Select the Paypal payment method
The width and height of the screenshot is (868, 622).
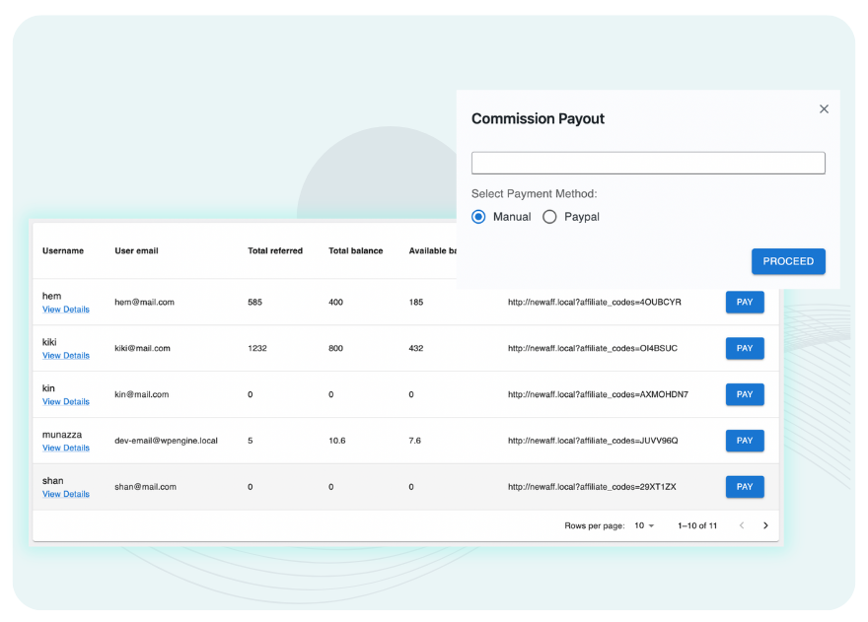(549, 217)
